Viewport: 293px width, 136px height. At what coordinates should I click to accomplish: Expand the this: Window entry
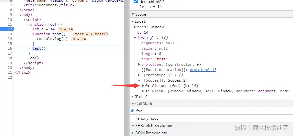pyautogui.click(x=135, y=27)
